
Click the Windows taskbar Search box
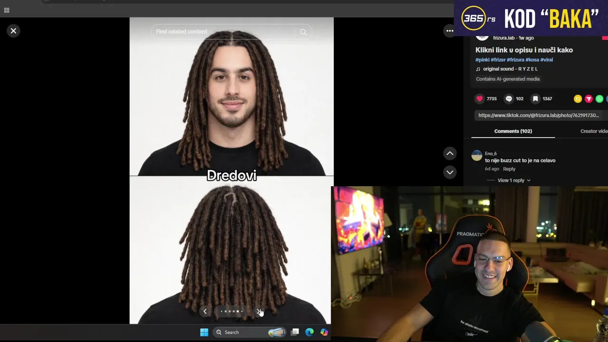pyautogui.click(x=249, y=332)
